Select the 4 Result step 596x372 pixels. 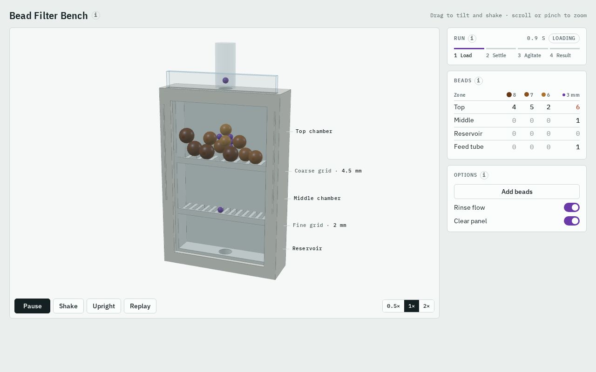(x=565, y=52)
